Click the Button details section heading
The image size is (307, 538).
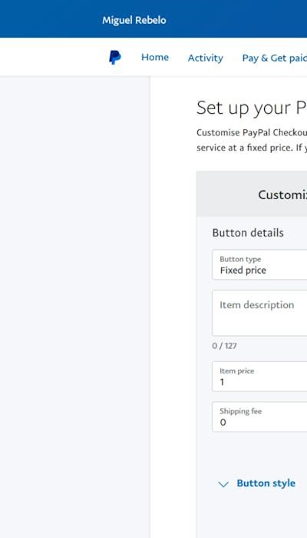pos(248,233)
